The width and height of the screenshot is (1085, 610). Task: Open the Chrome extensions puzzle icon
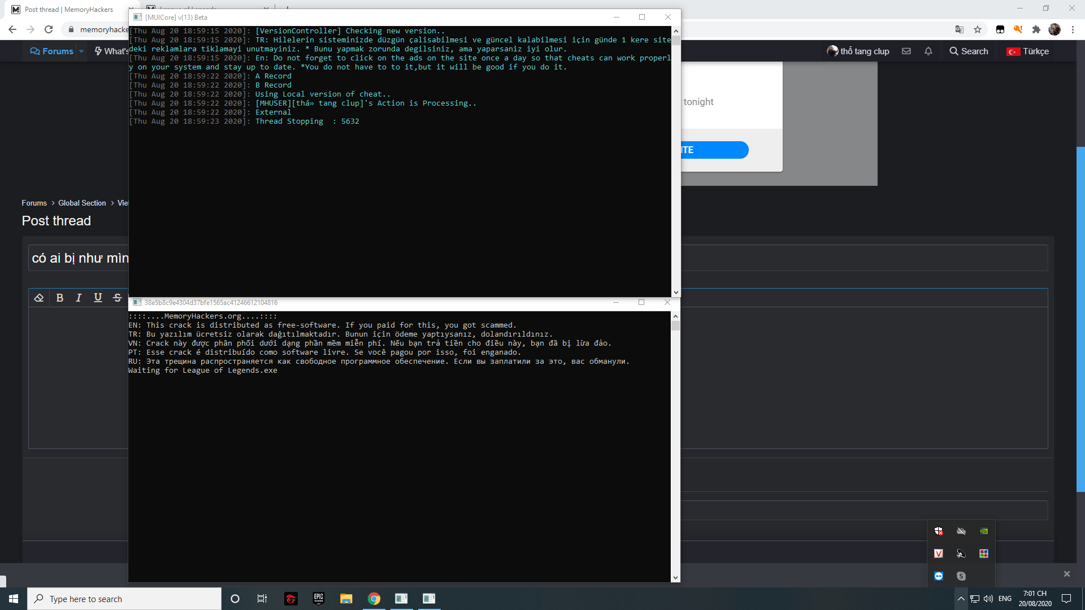[1036, 29]
